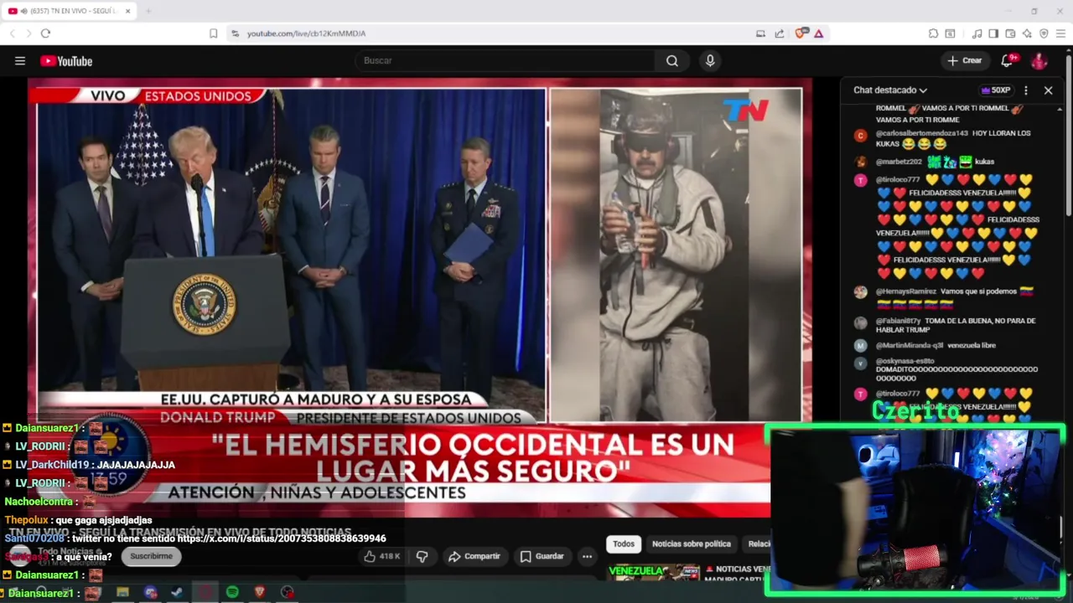Viewport: 1073px width, 603px height.
Task: Open Brave Rewards triangle icon
Action: [818, 33]
